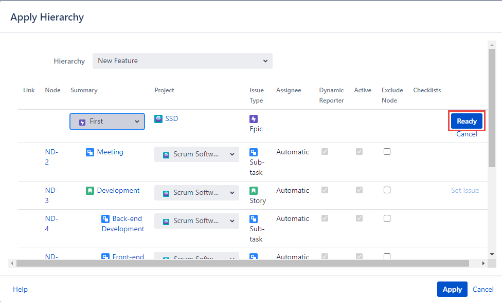Click the Sub-task issue type icon for ND-2
The width and height of the screenshot is (502, 302).
[x=254, y=152]
